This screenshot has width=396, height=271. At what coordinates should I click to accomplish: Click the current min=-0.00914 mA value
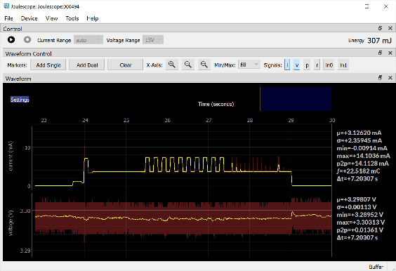click(x=362, y=148)
